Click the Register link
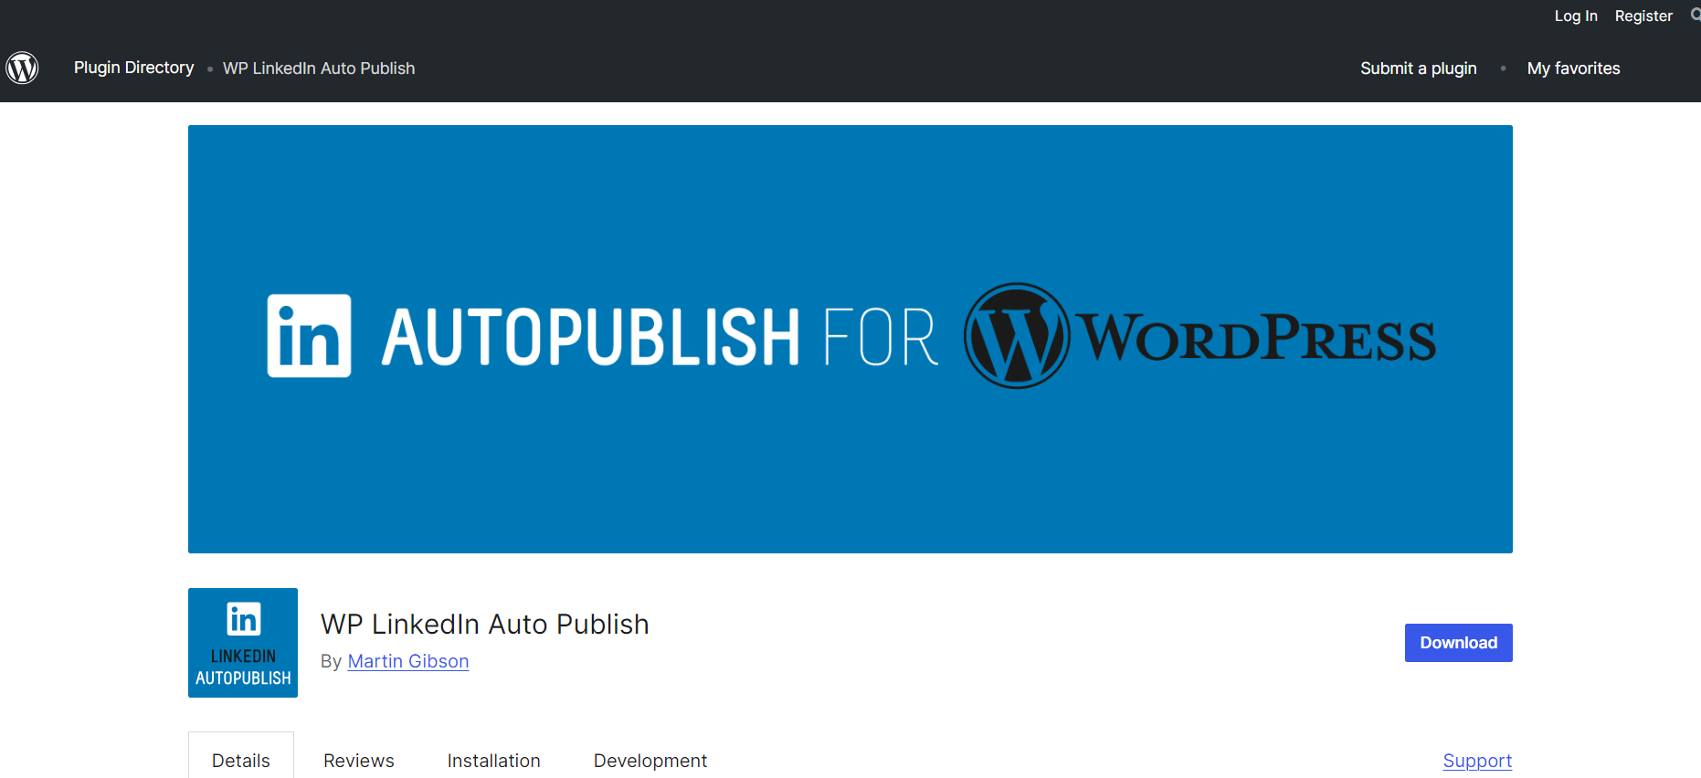 [1643, 16]
